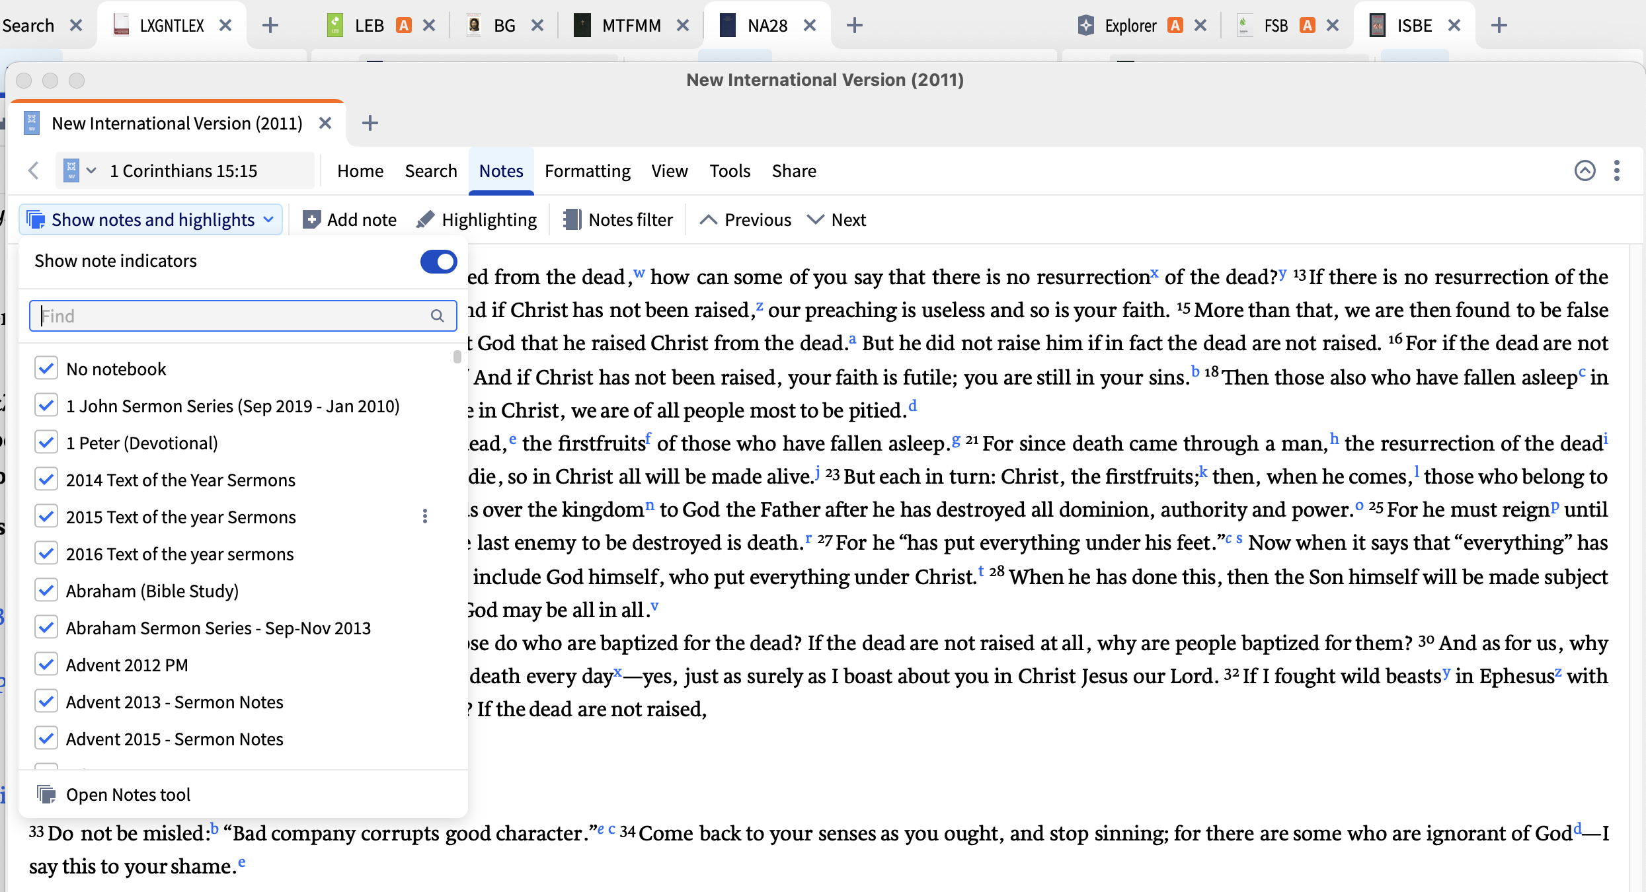The height and width of the screenshot is (892, 1646).
Task: Click the Open Notes tool link
Action: click(128, 794)
